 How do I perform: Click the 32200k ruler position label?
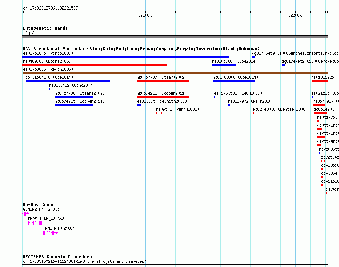295,15
